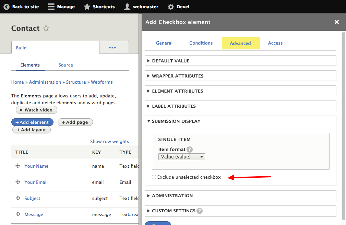Switch to the General tab
This screenshot has height=225, width=346.
click(x=164, y=43)
